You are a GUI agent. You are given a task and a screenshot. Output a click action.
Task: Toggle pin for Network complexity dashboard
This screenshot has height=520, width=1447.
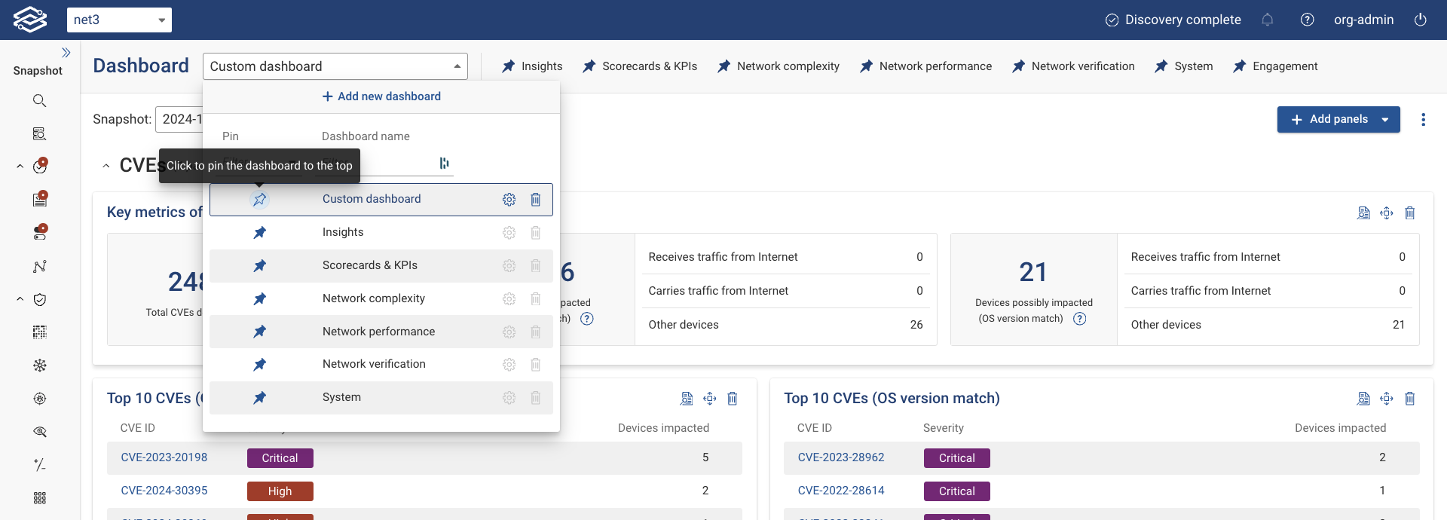(x=260, y=299)
